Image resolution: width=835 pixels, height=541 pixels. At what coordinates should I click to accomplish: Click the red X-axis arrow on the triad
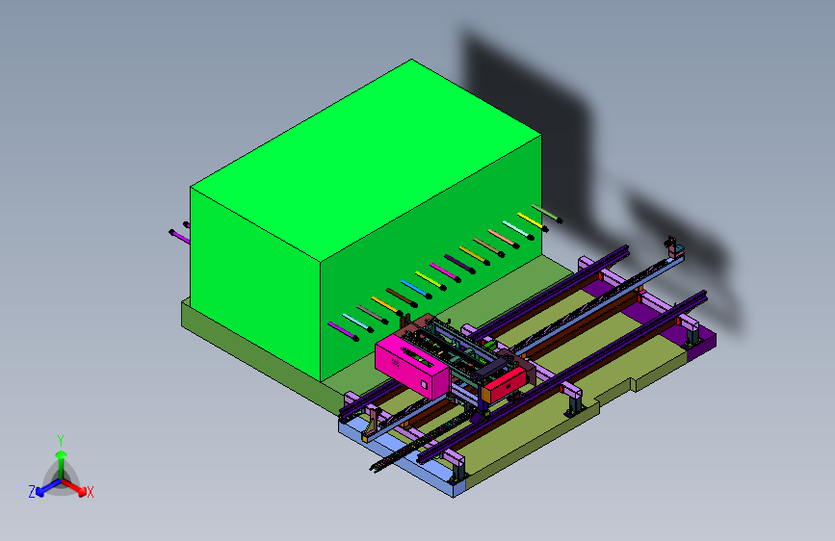click(x=74, y=486)
